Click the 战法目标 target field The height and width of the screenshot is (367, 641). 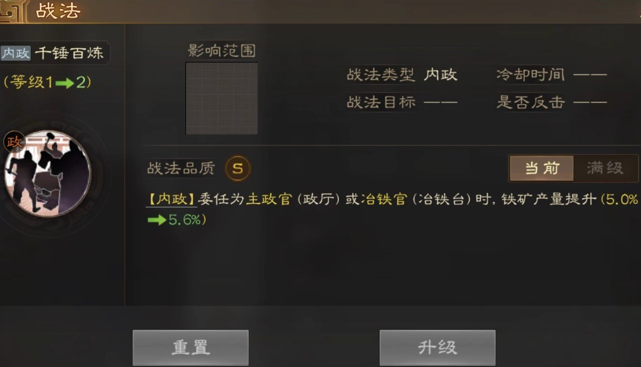[x=402, y=102]
